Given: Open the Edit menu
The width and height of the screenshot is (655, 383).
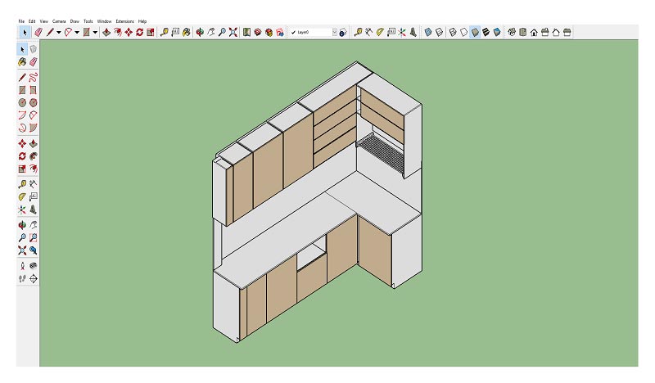Looking at the screenshot, I should click(x=32, y=21).
